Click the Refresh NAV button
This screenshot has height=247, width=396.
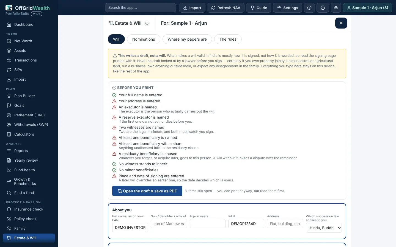(226, 8)
